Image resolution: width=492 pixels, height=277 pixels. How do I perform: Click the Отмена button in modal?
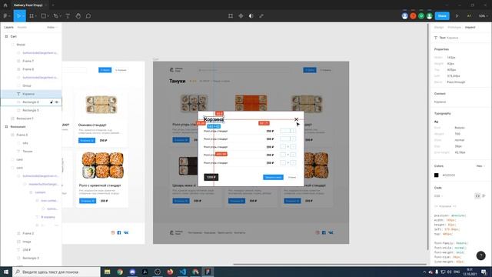click(292, 177)
